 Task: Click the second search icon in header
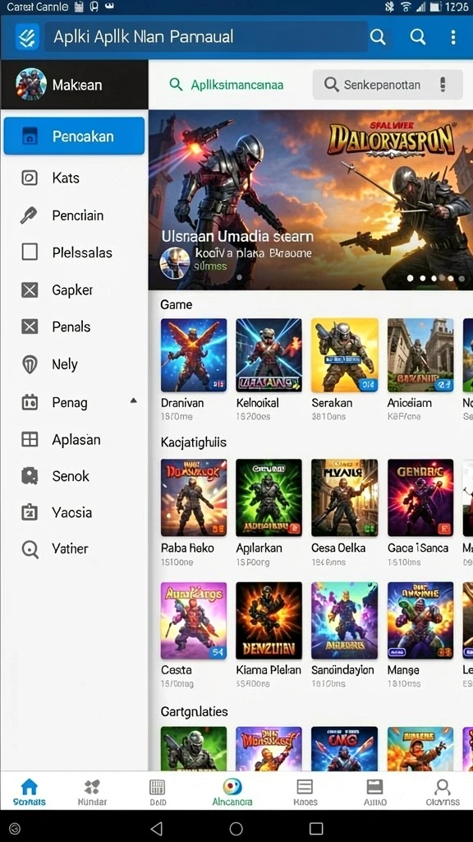pyautogui.click(x=417, y=37)
